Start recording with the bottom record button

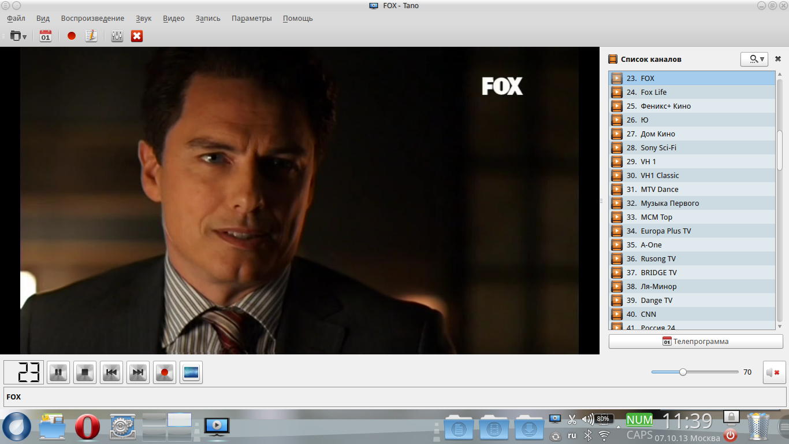165,372
